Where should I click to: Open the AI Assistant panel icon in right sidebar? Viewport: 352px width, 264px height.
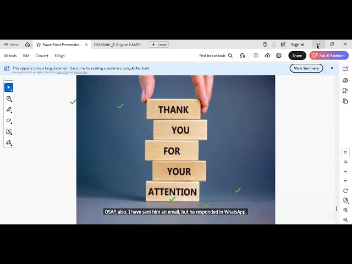(x=345, y=69)
